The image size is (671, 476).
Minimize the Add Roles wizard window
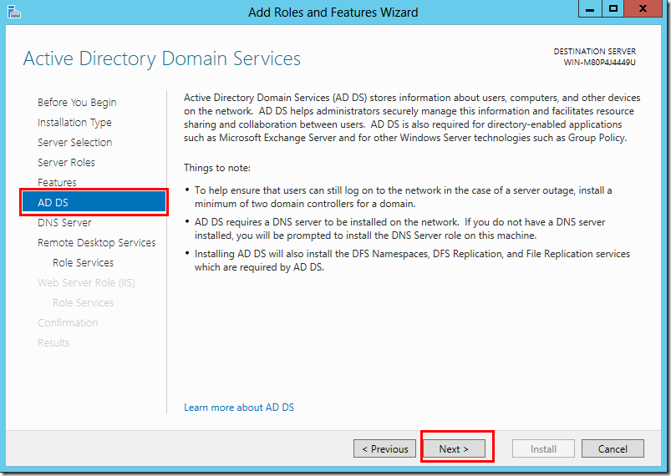(x=591, y=10)
